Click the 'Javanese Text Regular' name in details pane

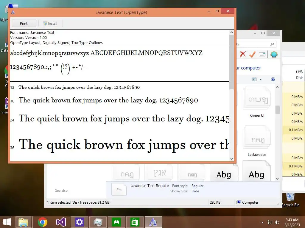(150, 186)
